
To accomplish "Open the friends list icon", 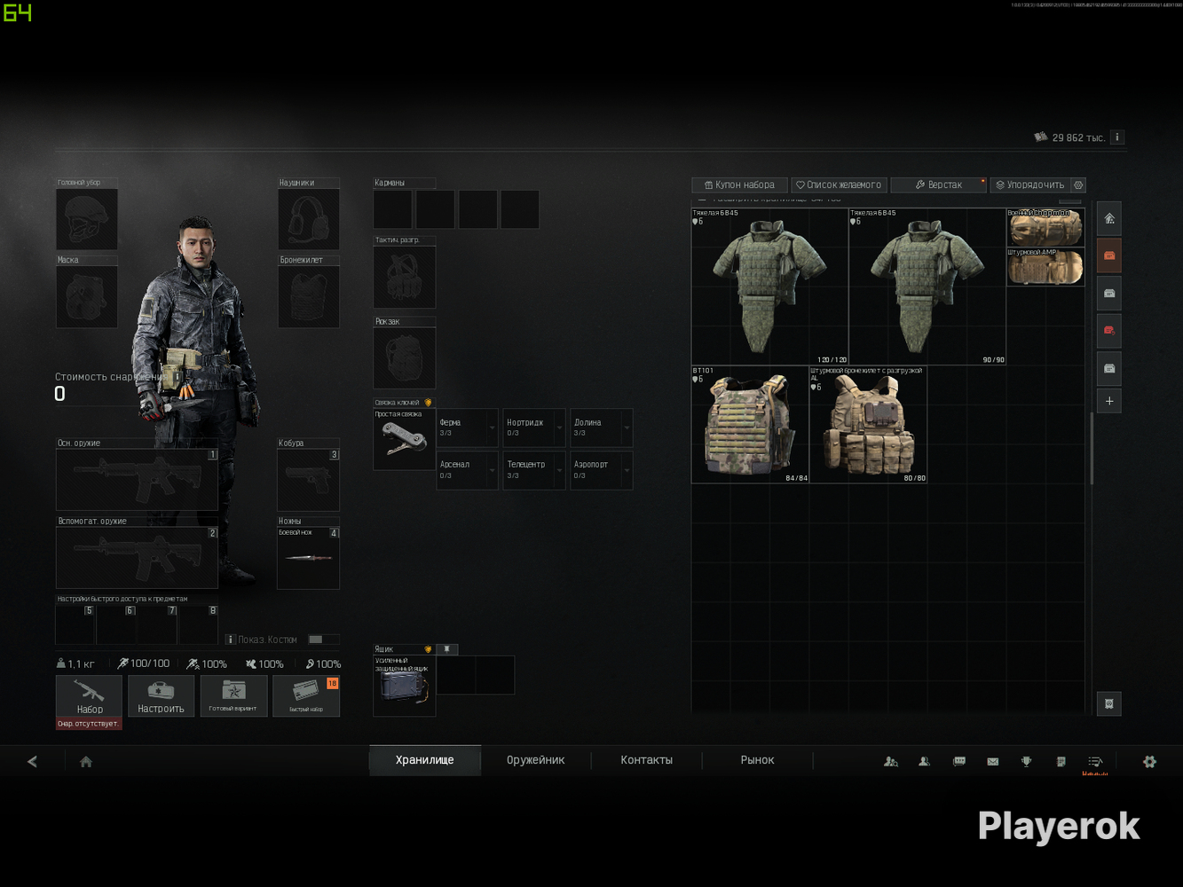I will [924, 761].
